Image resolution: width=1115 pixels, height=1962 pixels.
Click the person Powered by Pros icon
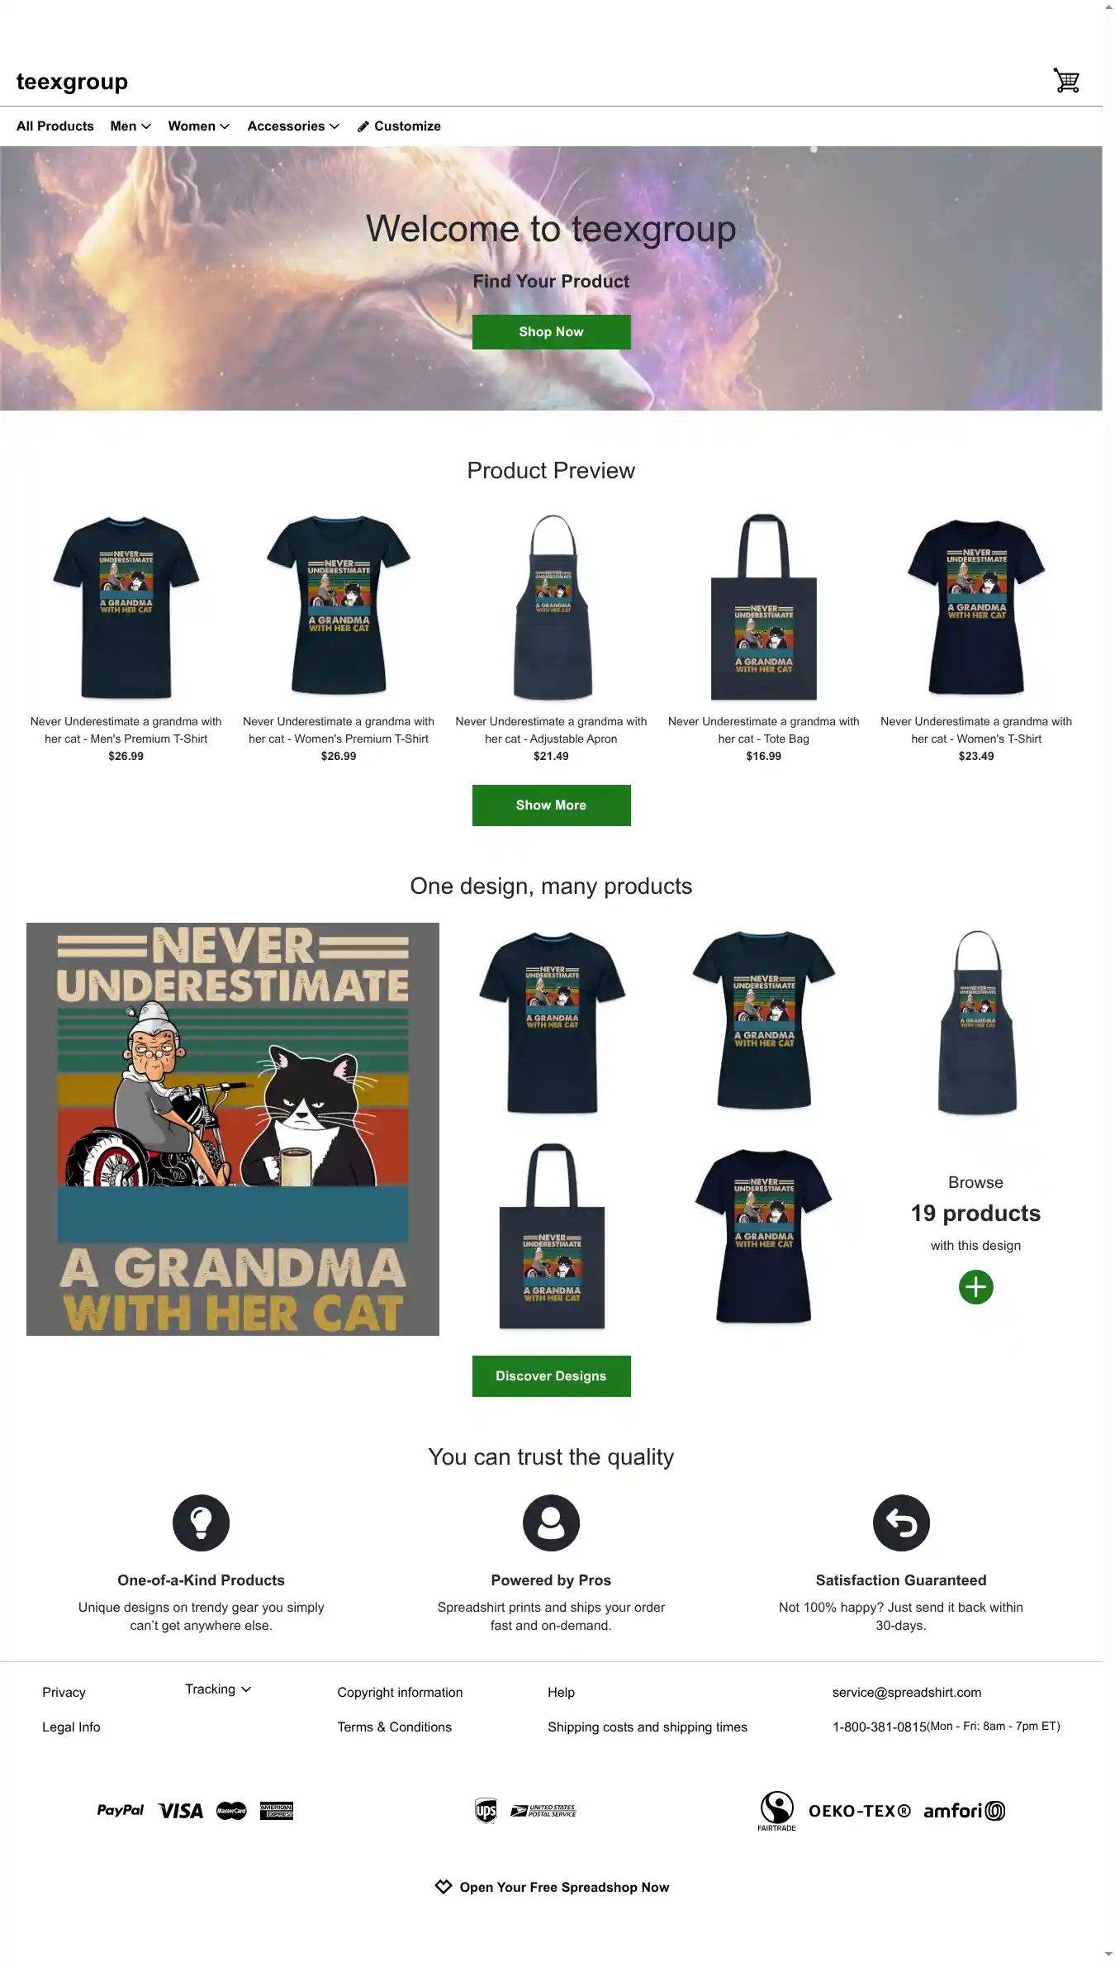pos(551,1523)
